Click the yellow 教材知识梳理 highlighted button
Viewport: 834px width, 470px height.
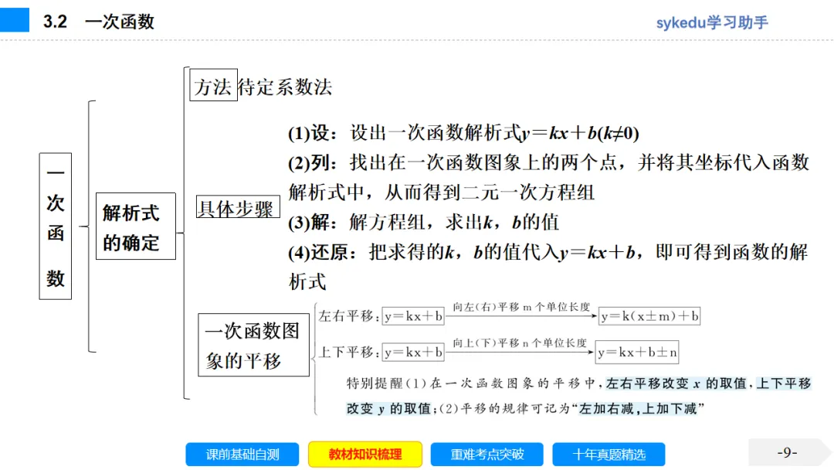(x=364, y=455)
